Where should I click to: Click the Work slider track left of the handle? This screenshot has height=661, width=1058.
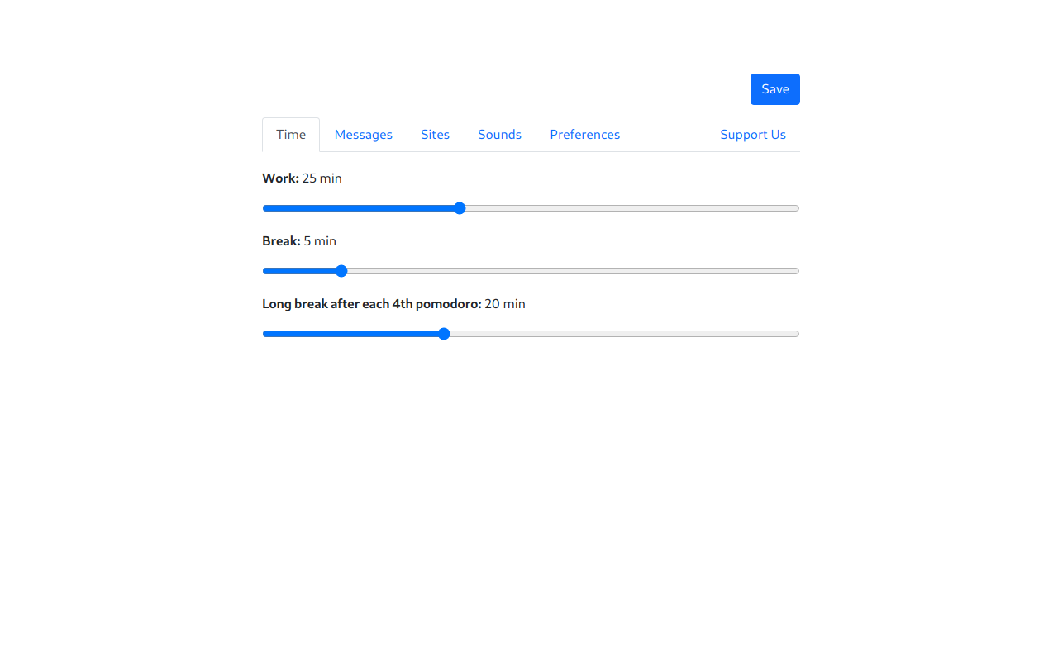[355, 208]
